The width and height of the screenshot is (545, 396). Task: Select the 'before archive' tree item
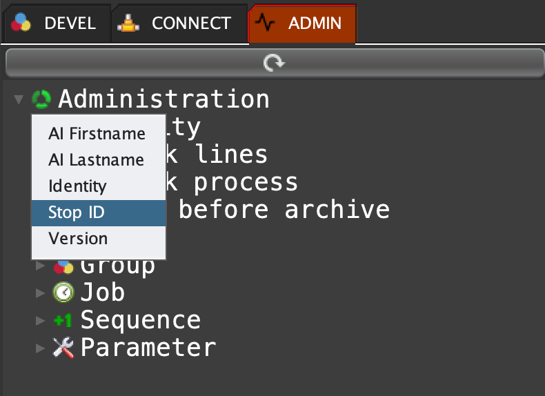coord(284,209)
